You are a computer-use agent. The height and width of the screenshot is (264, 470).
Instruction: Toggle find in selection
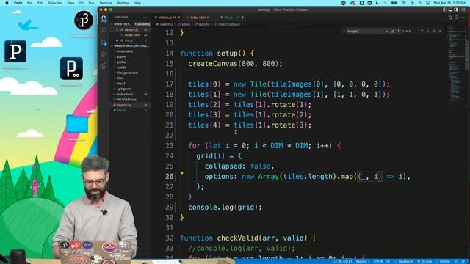click(x=434, y=31)
